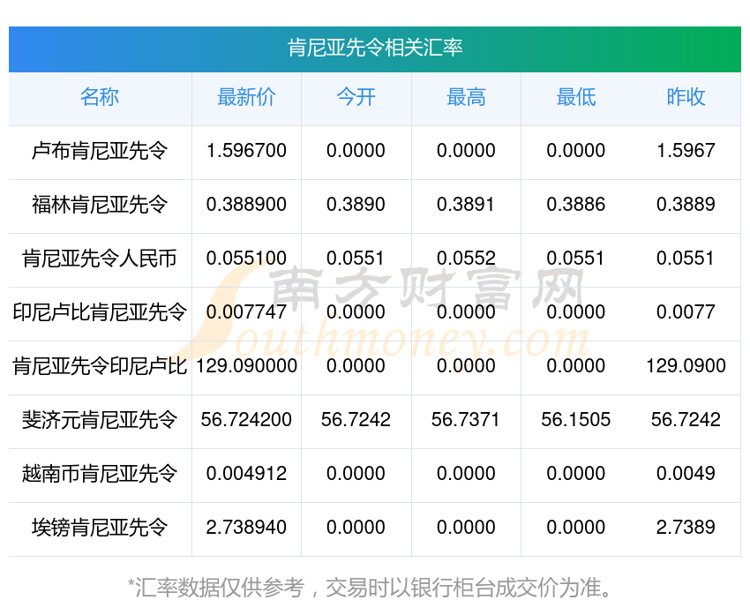Viewport: 750px width, 615px height.
Task: Click the 最新价 column header
Action: pyautogui.click(x=246, y=98)
